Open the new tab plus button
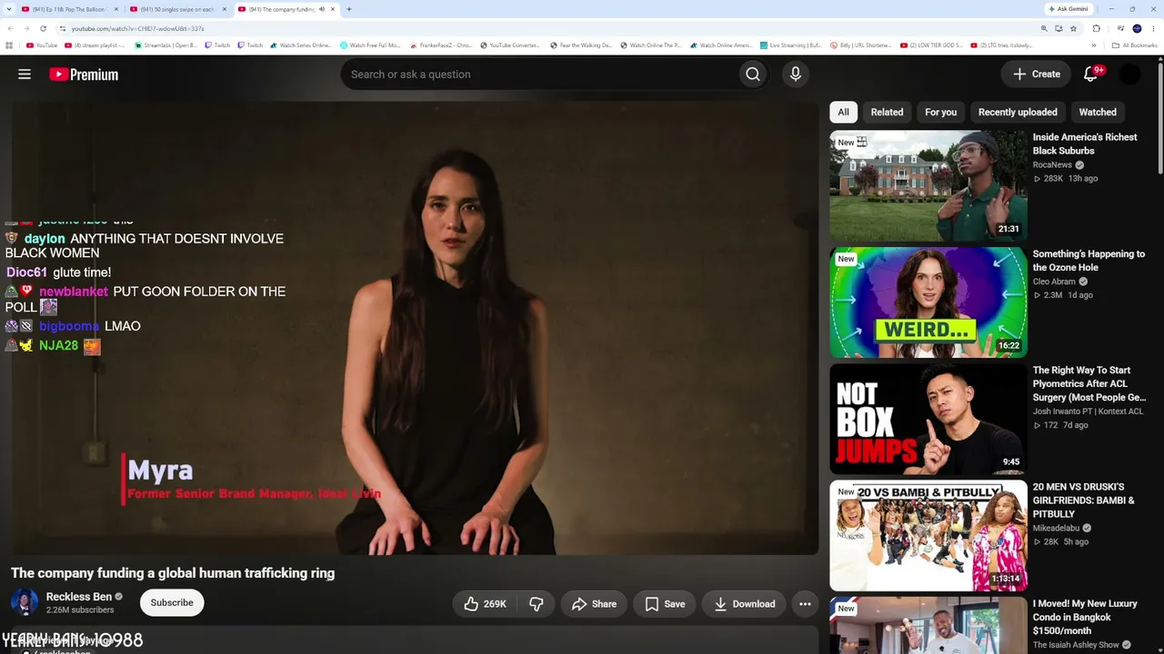Viewport: 1164px width, 654px height. point(349,9)
